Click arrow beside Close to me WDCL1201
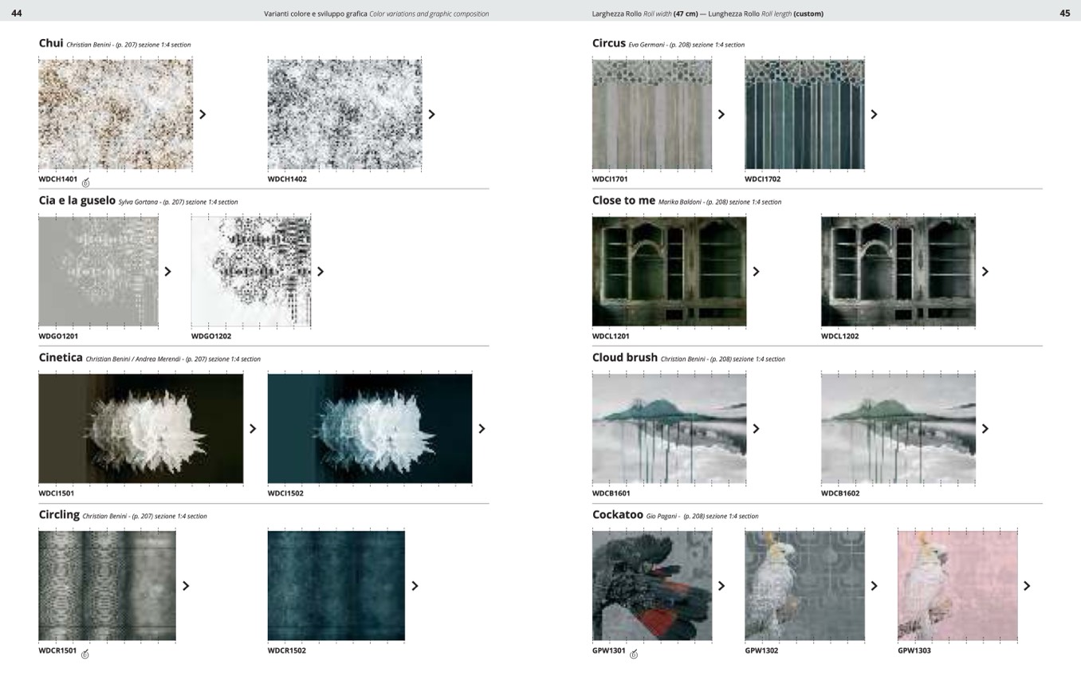Image resolution: width=1081 pixels, height=700 pixels. pyautogui.click(x=756, y=272)
